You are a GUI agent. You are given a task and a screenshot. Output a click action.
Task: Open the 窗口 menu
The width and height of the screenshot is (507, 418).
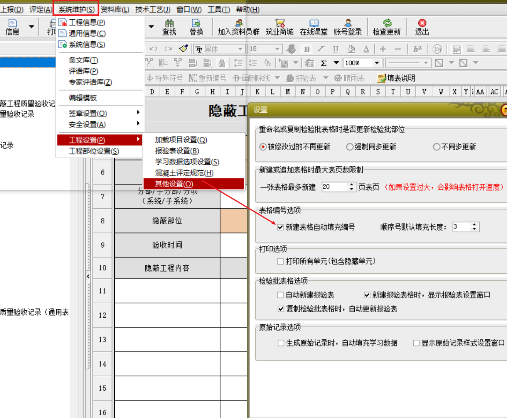pos(189,9)
